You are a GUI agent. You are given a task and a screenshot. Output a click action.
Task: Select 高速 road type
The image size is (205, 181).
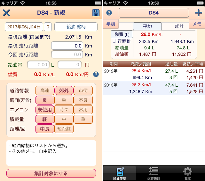(44, 90)
